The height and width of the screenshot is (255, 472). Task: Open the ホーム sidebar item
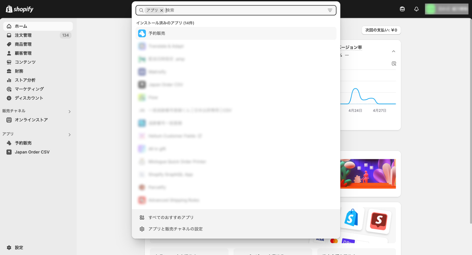(x=38, y=26)
